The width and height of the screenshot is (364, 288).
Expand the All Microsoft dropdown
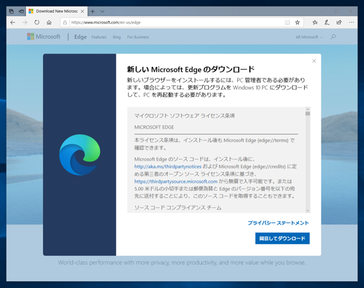(x=309, y=37)
